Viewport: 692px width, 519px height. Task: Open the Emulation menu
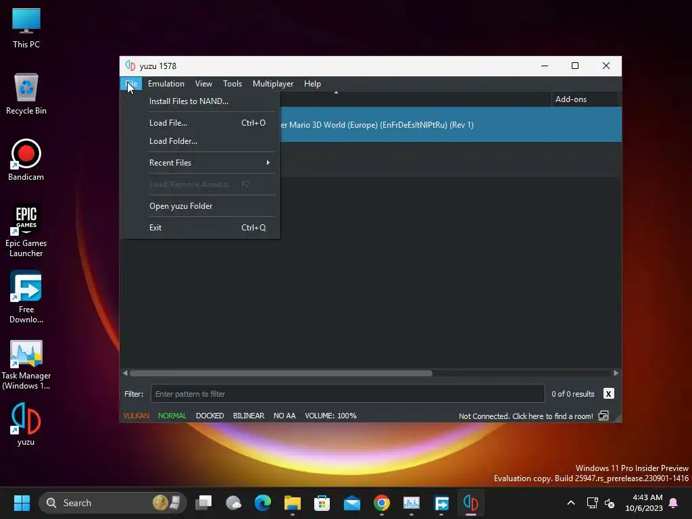pos(166,84)
